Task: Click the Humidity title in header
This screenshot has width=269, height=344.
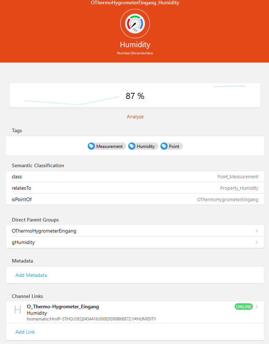Action: pos(135,45)
